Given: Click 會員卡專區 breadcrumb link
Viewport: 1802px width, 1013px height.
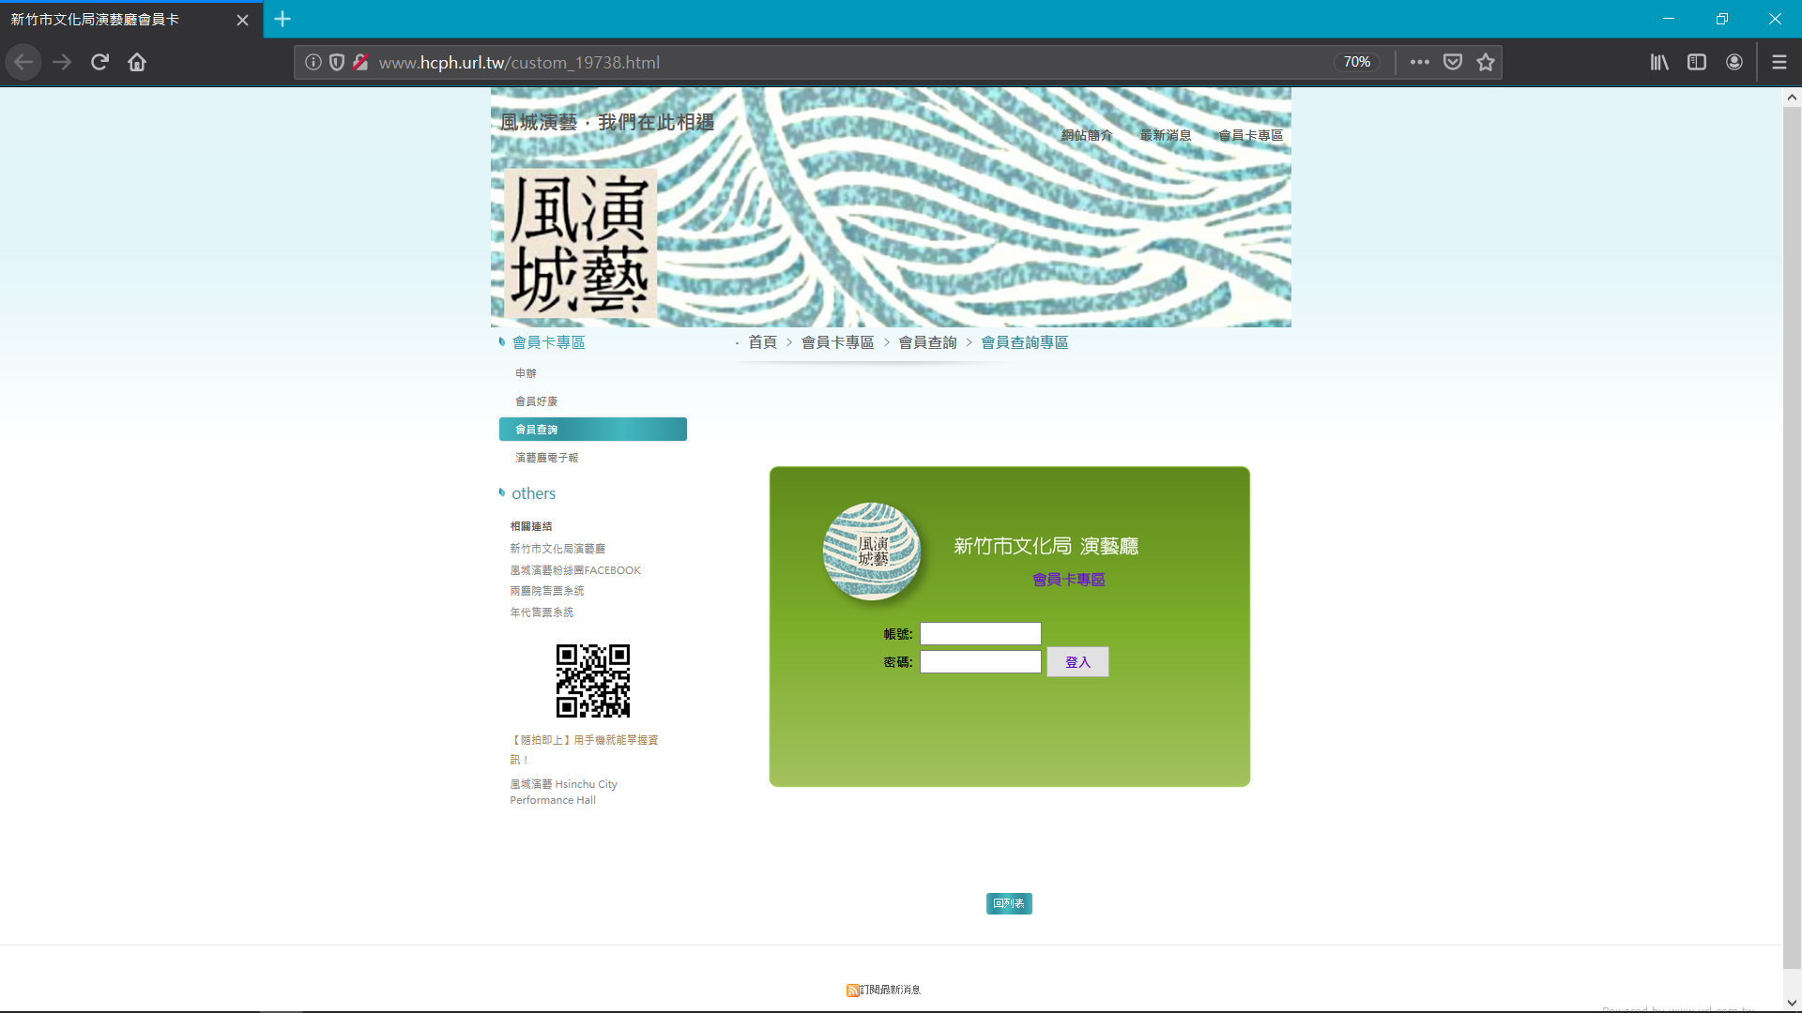Looking at the screenshot, I should [x=837, y=342].
